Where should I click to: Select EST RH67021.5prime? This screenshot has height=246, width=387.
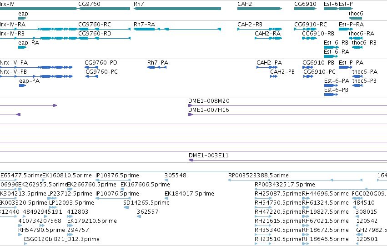tap(306, 226)
